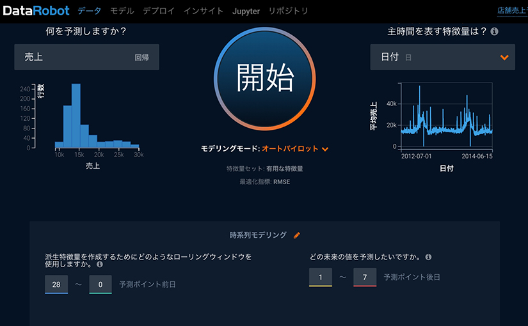
Task: Open the リポジトリ tab
Action: pos(288,11)
